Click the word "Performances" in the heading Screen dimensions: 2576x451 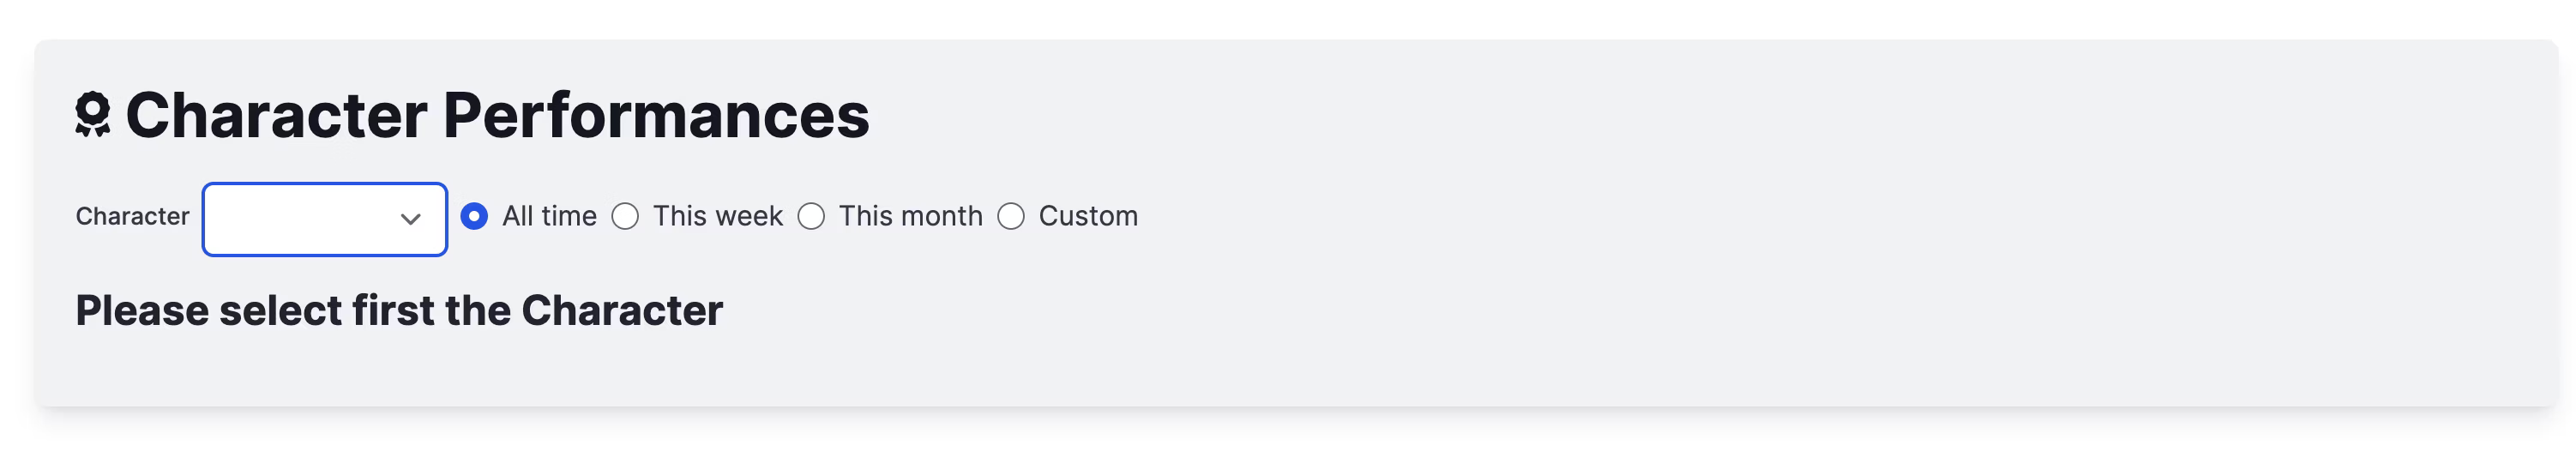(656, 115)
